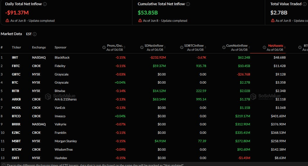Click info icon next to EST label
The height and width of the screenshot is (166, 308).
click(x=35, y=34)
